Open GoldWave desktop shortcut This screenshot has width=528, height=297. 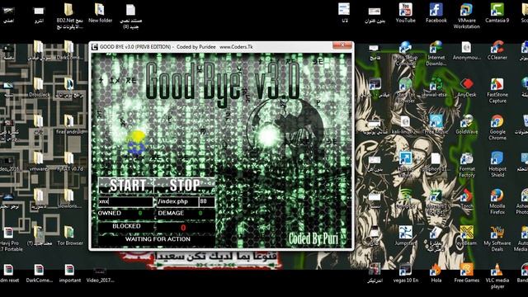pyautogui.click(x=466, y=125)
